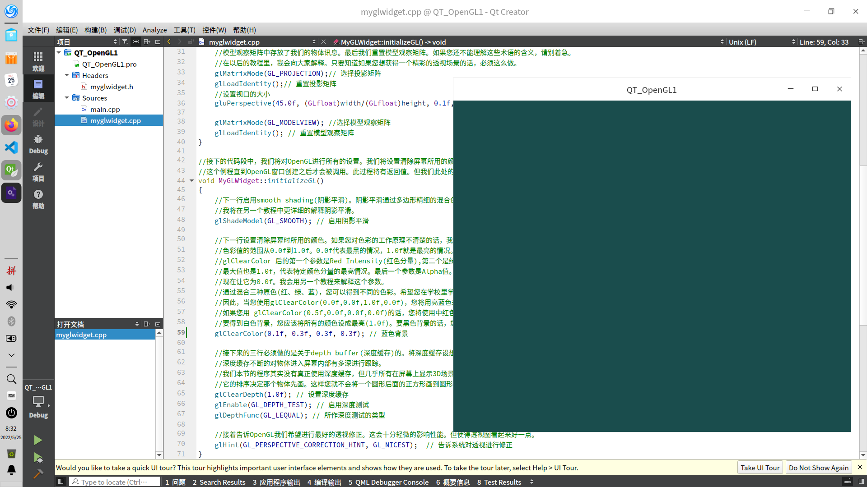
Task: Switch to the Welcome mode
Action: tap(38, 61)
